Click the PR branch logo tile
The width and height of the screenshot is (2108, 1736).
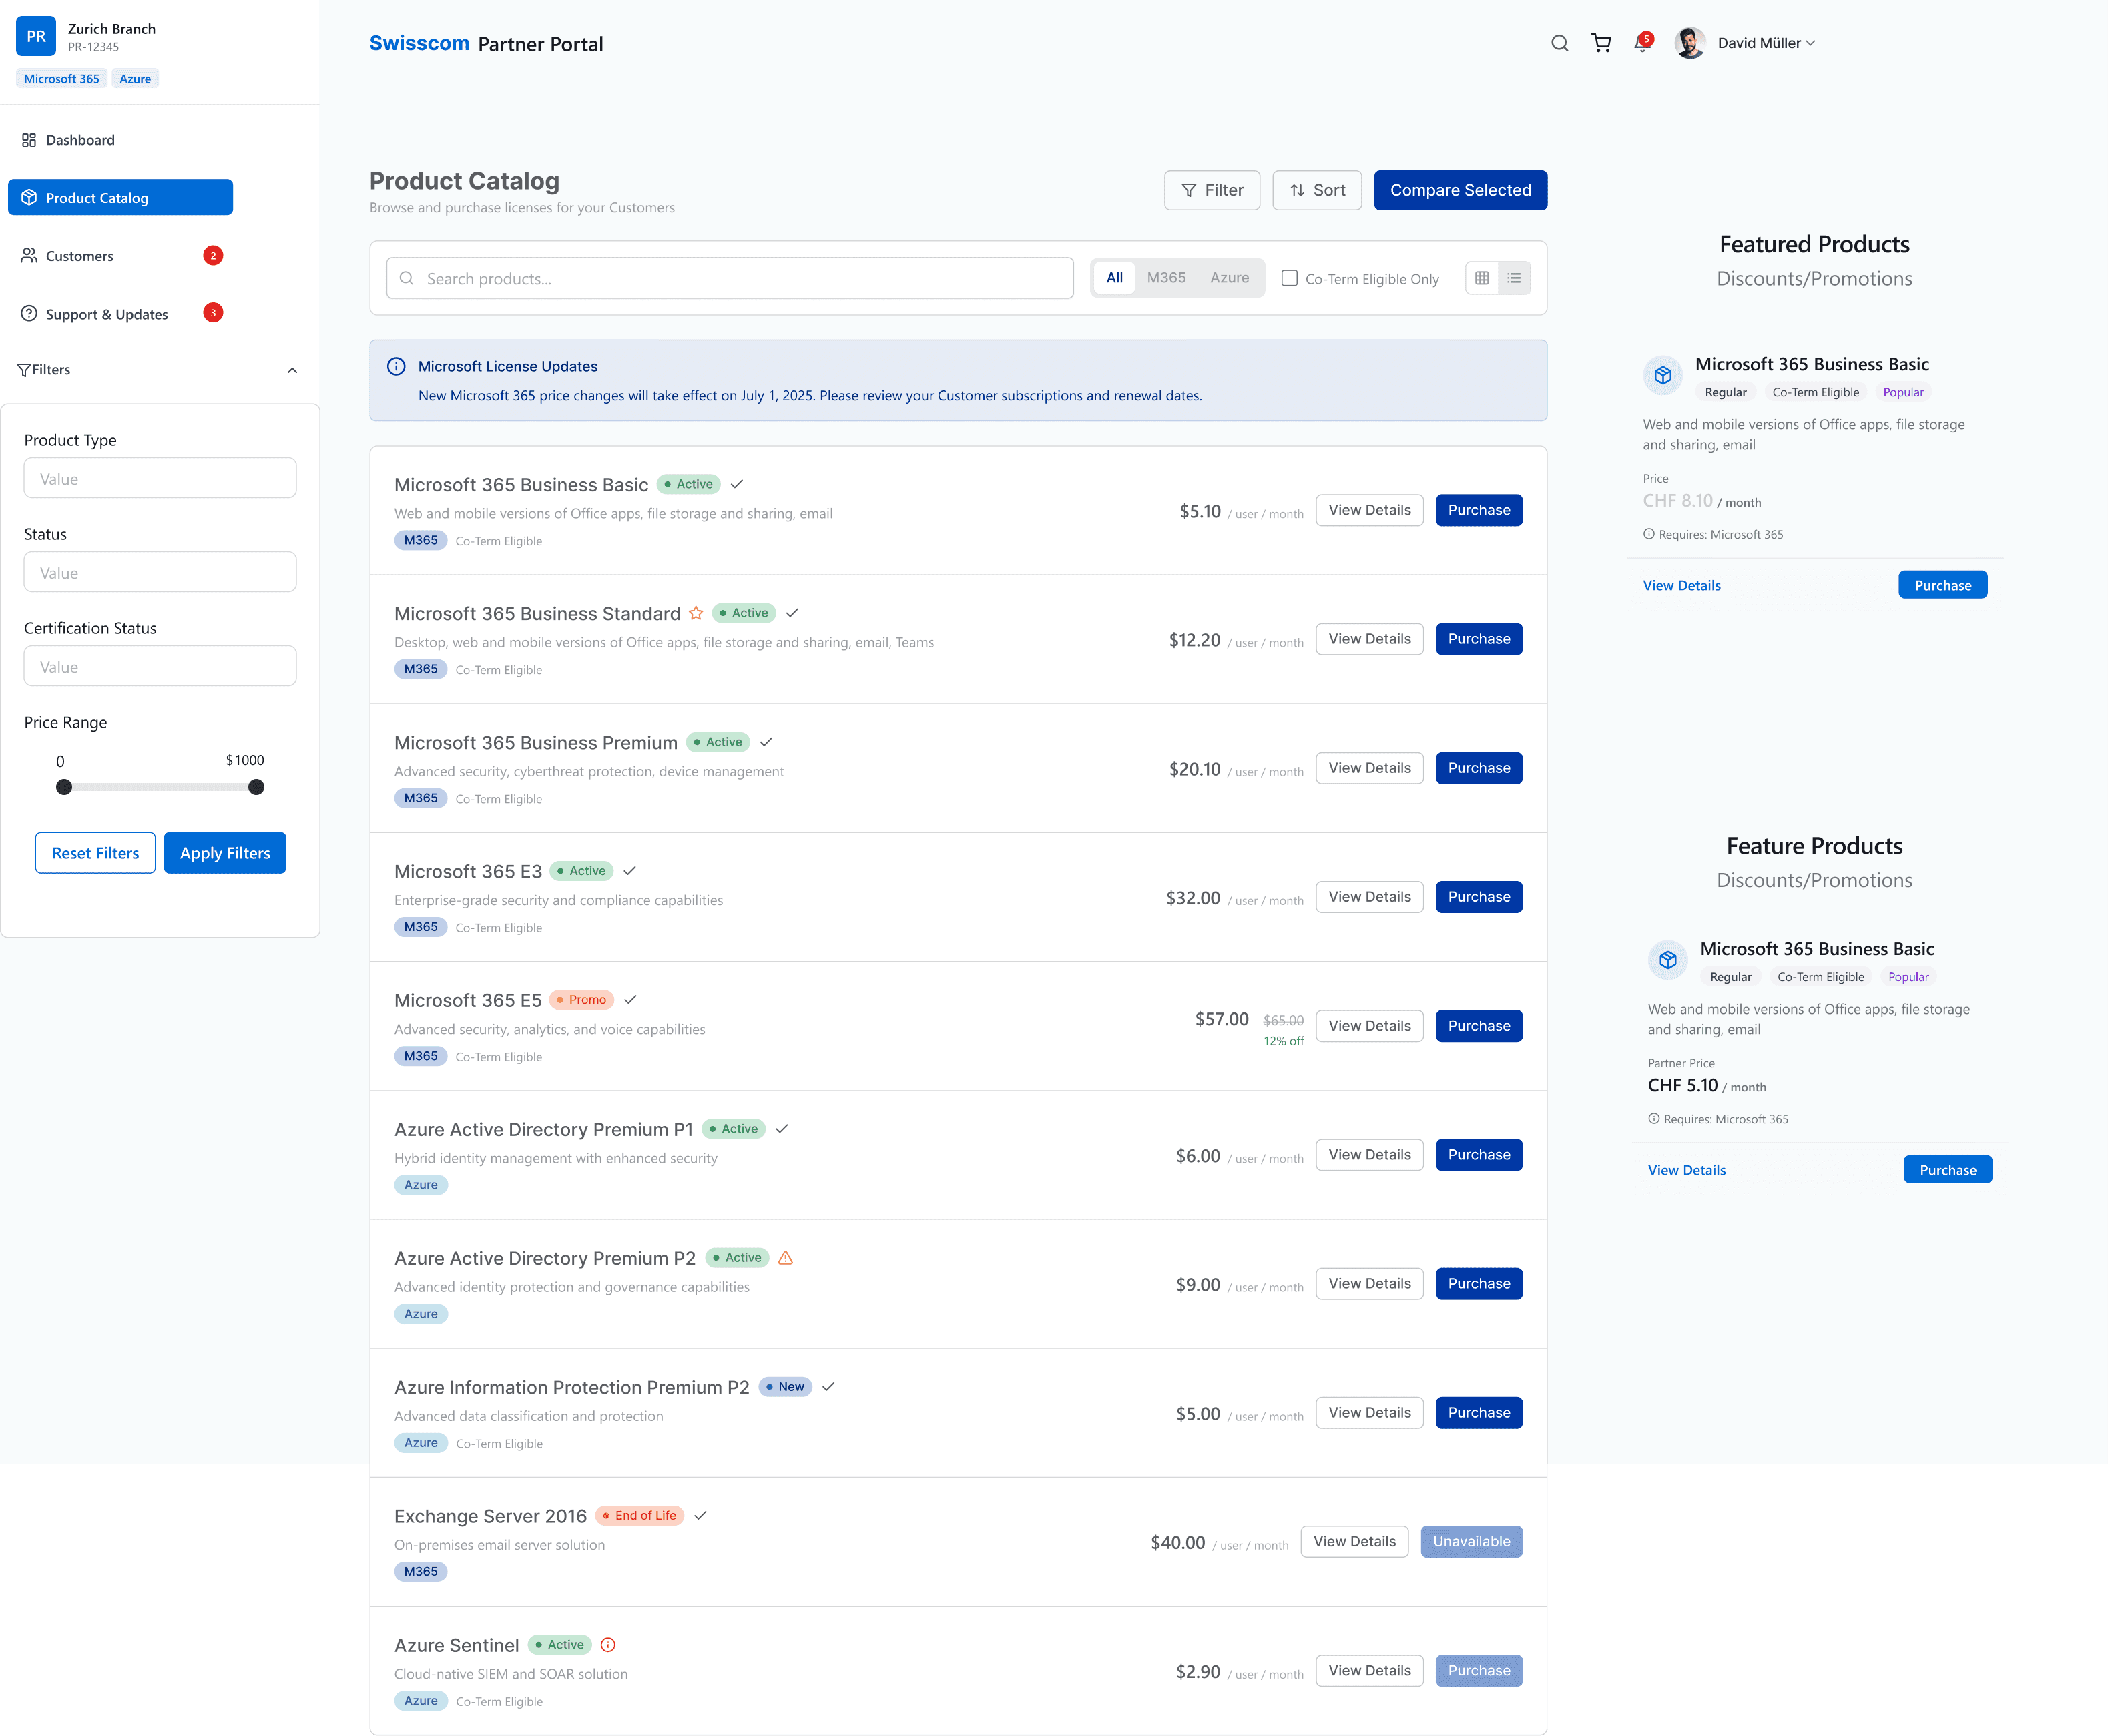(36, 36)
